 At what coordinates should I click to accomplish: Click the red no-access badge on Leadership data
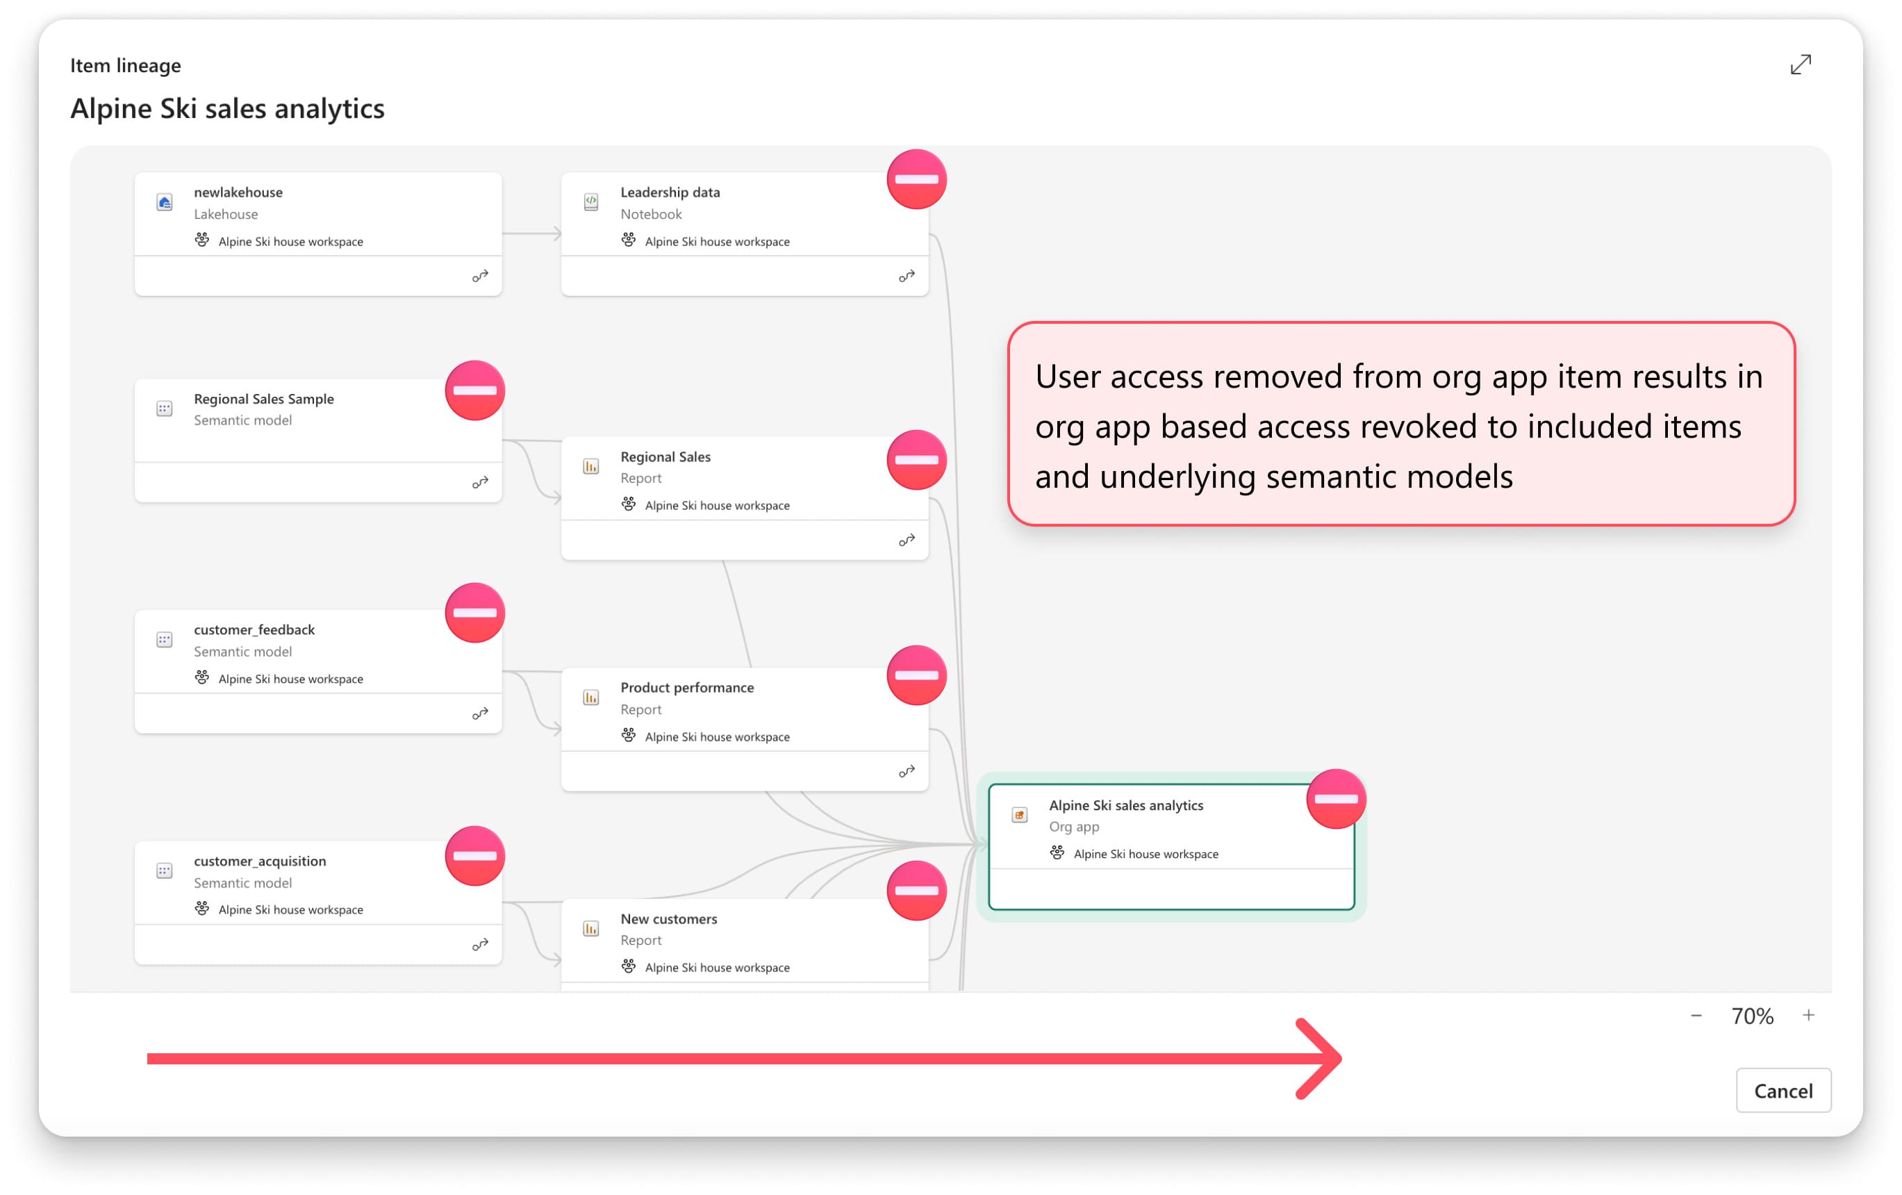(x=916, y=179)
